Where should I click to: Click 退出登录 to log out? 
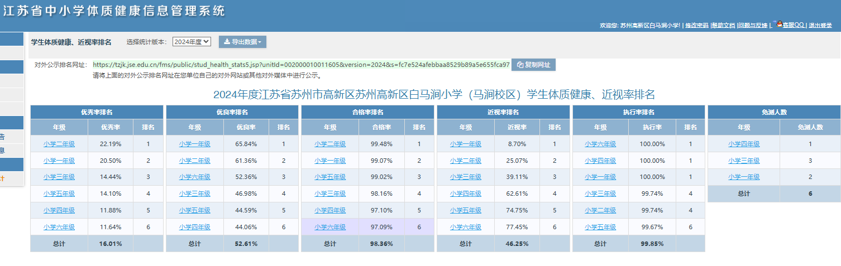point(820,26)
